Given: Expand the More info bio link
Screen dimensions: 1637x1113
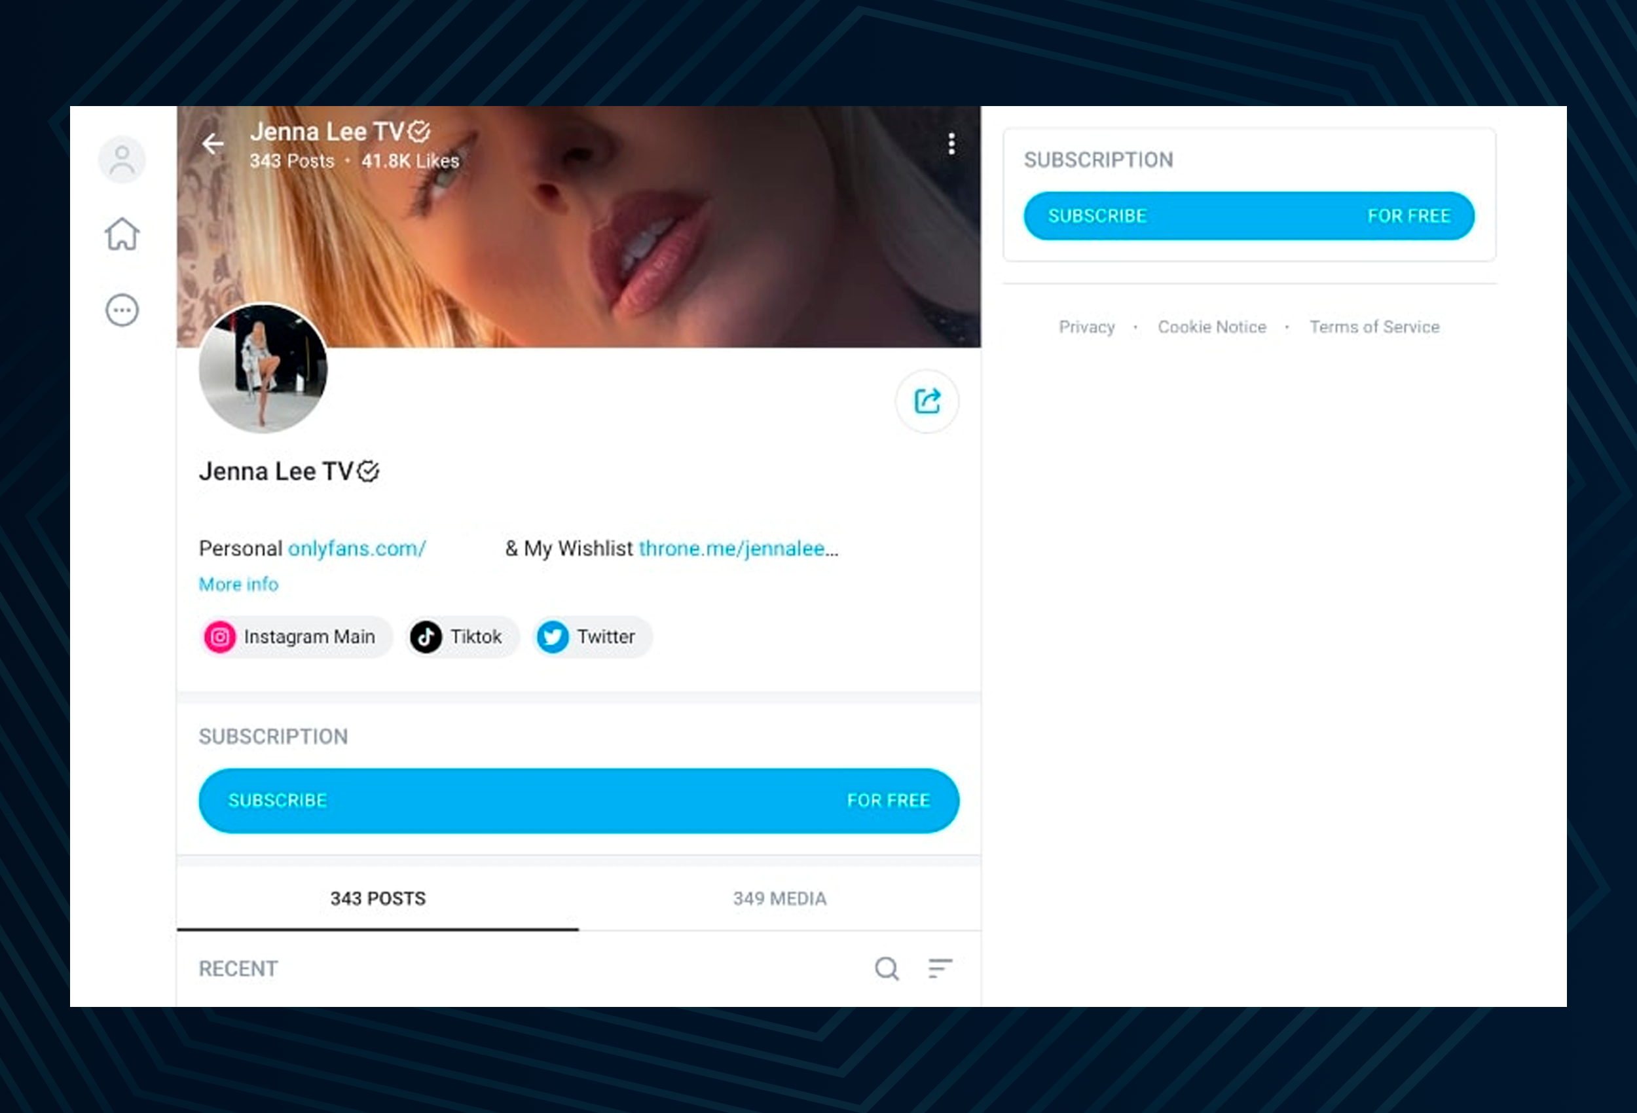Looking at the screenshot, I should tap(239, 584).
